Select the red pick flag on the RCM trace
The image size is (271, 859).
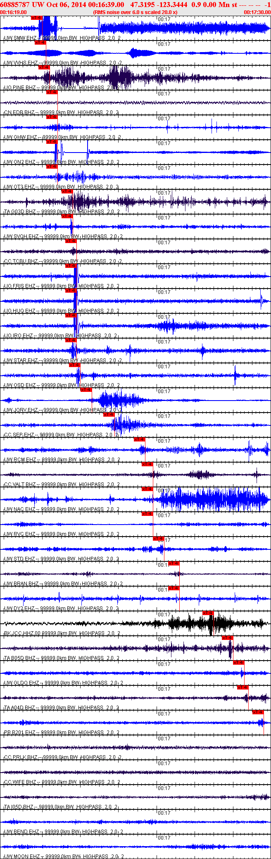tap(139, 439)
